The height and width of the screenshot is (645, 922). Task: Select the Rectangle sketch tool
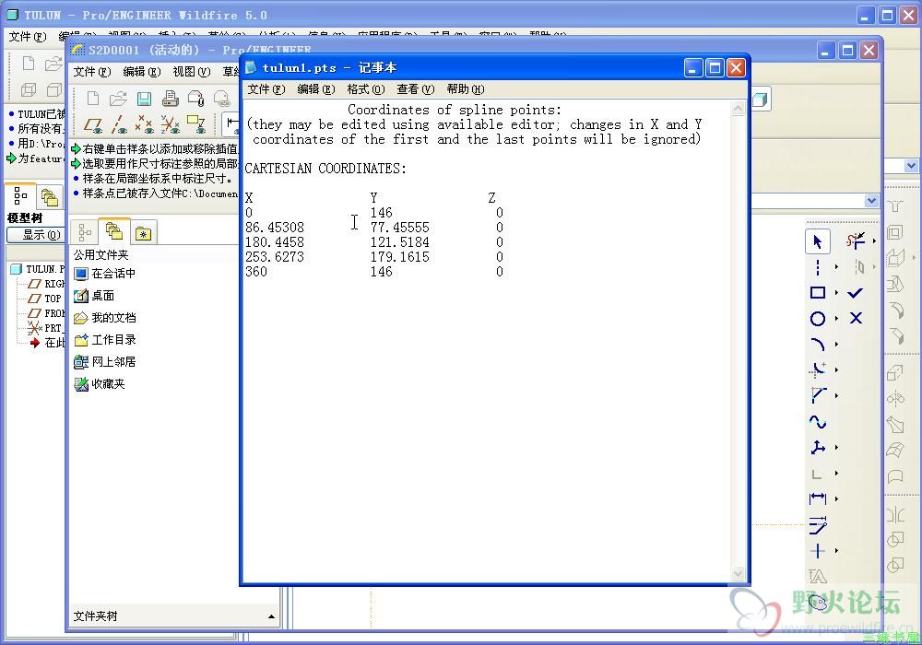(x=817, y=292)
